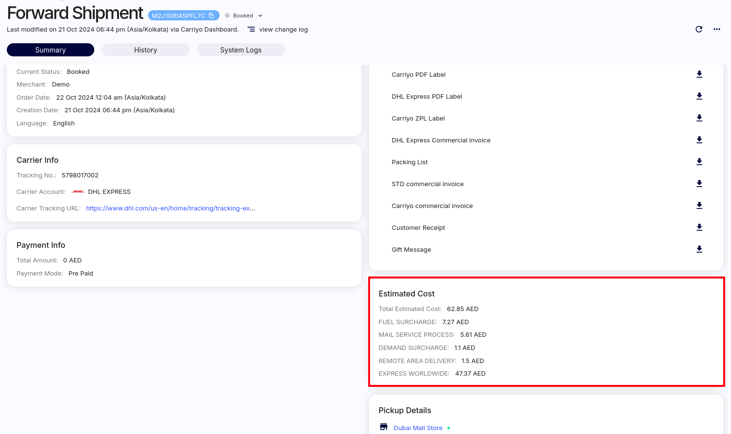Open the Dubai Mall Store link

(x=418, y=428)
